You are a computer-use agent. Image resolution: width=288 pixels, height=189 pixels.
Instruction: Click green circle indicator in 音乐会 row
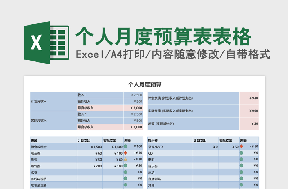(241, 166)
